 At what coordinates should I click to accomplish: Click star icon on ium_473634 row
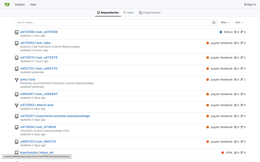click(x=235, y=127)
